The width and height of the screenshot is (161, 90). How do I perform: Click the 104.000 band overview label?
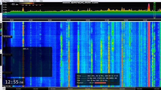[122, 89]
